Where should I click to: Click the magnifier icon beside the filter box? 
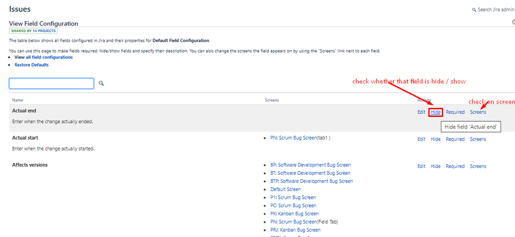[x=101, y=83]
